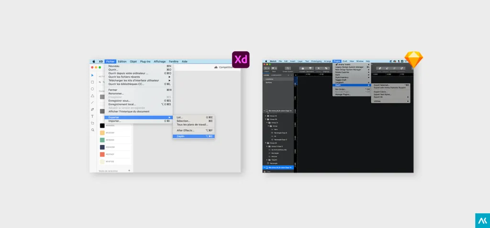
Task: Open the Apple menu in XD window
Action: tap(94, 62)
